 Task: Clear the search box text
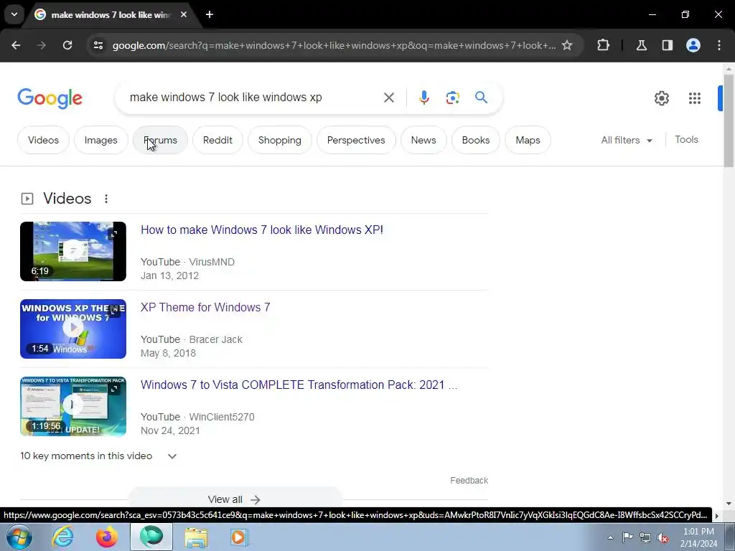388,98
